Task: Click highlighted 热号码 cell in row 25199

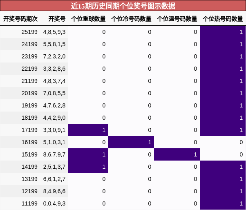Action: [x=223, y=32]
